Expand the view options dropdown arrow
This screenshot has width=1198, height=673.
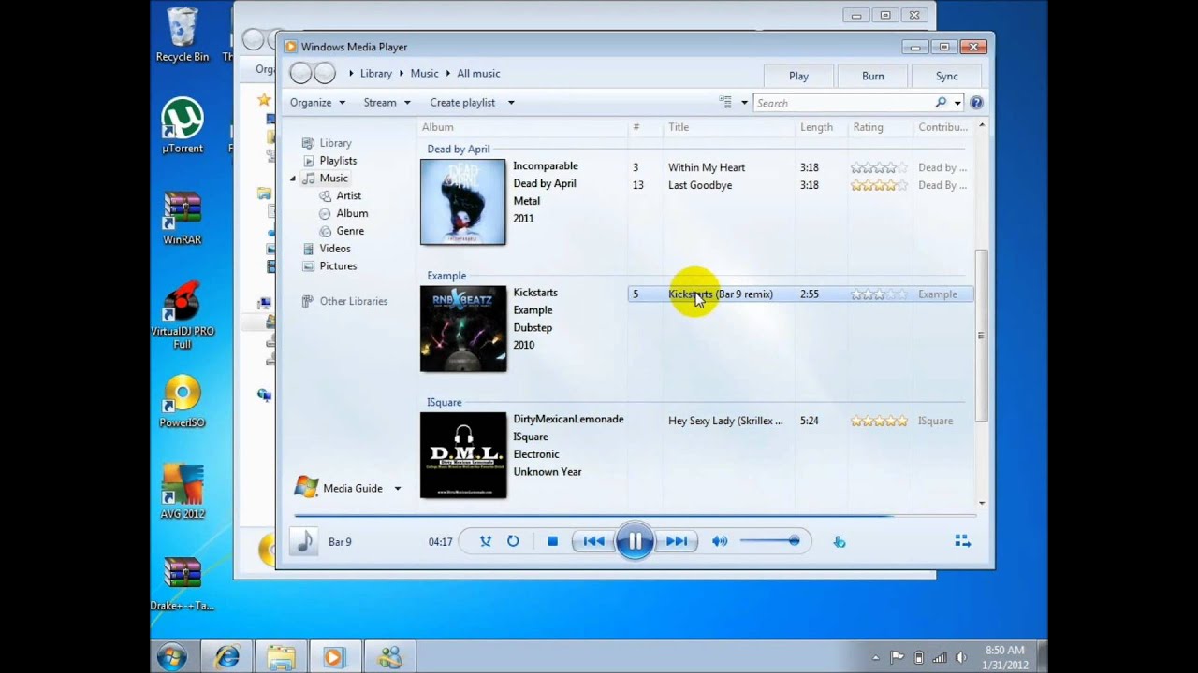[745, 103]
